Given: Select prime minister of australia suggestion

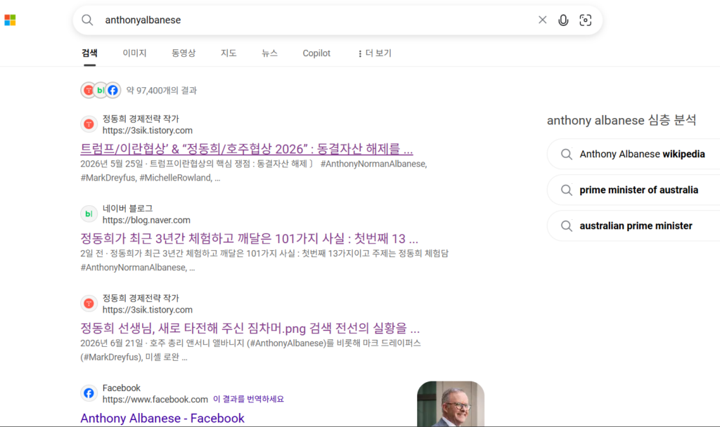Looking at the screenshot, I should pyautogui.click(x=638, y=190).
